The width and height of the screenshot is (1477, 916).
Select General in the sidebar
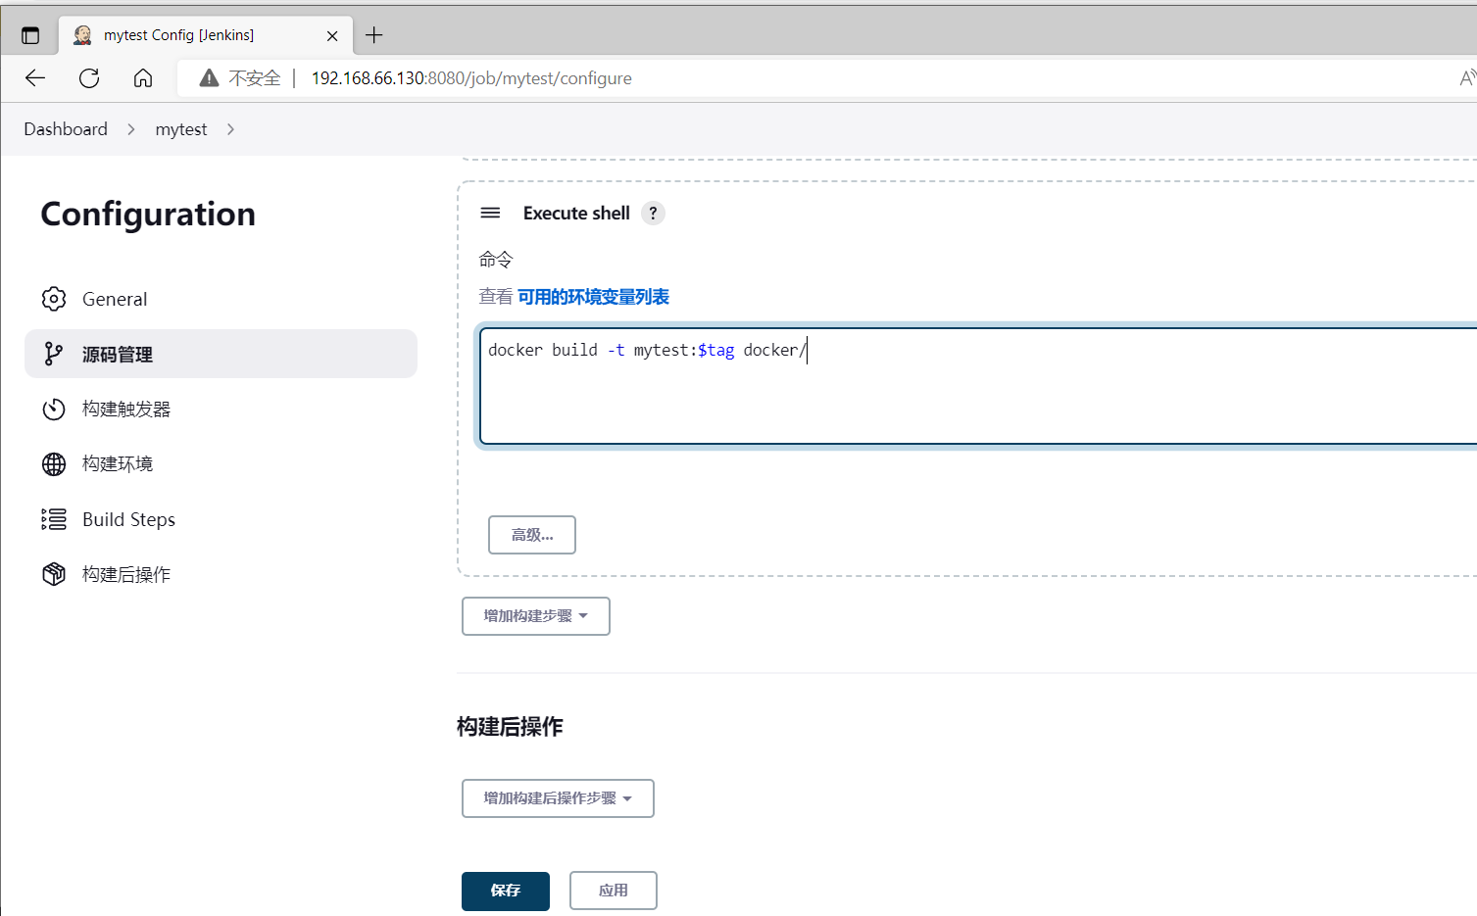[221, 299]
